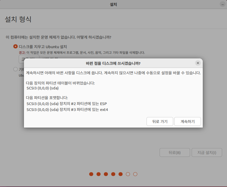Image resolution: width=227 pixels, height=187 pixels.
Task: Click the 계속하기 (Continue) button
Action: (188, 121)
